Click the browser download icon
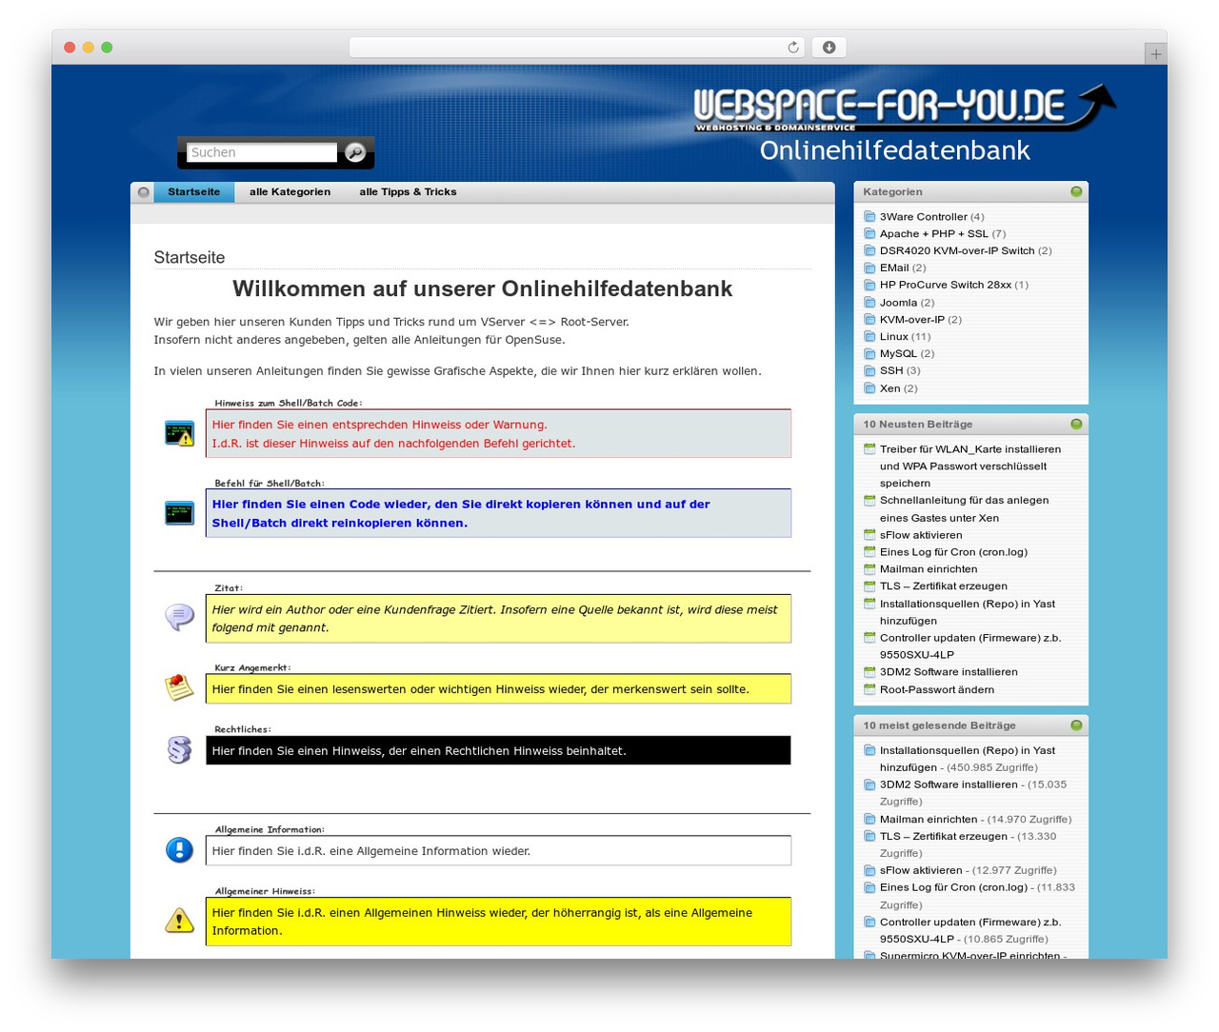This screenshot has width=1219, height=1032. [x=829, y=48]
